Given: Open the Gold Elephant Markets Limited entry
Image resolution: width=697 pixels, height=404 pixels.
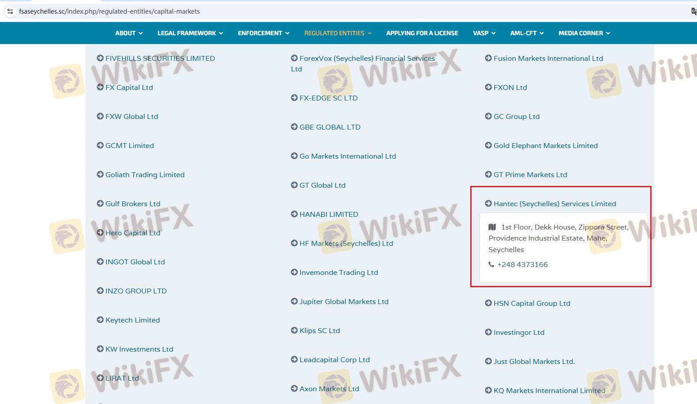Looking at the screenshot, I should pos(545,145).
